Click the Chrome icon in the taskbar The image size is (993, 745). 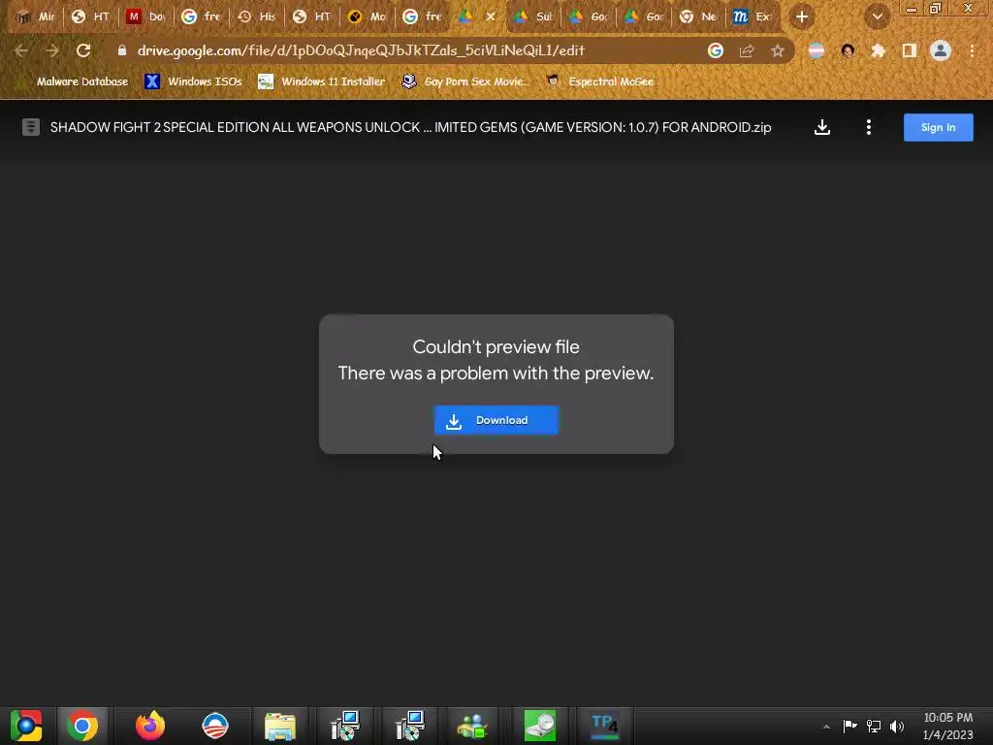(82, 726)
